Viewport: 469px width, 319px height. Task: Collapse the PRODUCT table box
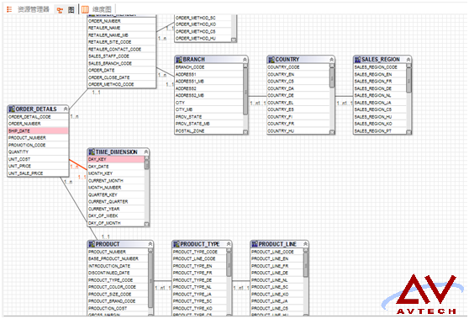click(x=150, y=244)
